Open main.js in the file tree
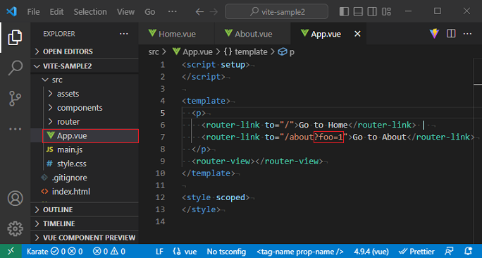The height and width of the screenshot is (258, 482). 85,149
